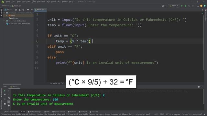Click the green inspection checkmark in editor
The image size is (207, 116).
[202, 14]
